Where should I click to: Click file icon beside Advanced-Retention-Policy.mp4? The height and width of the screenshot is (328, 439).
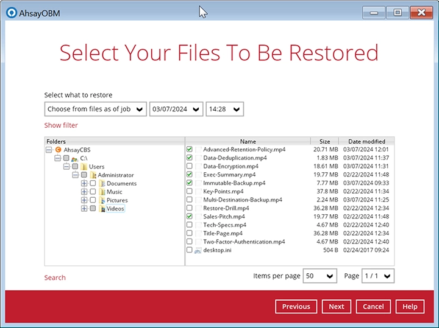[x=198, y=150]
